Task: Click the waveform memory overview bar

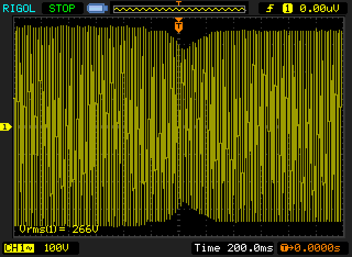Action: [x=179, y=9]
